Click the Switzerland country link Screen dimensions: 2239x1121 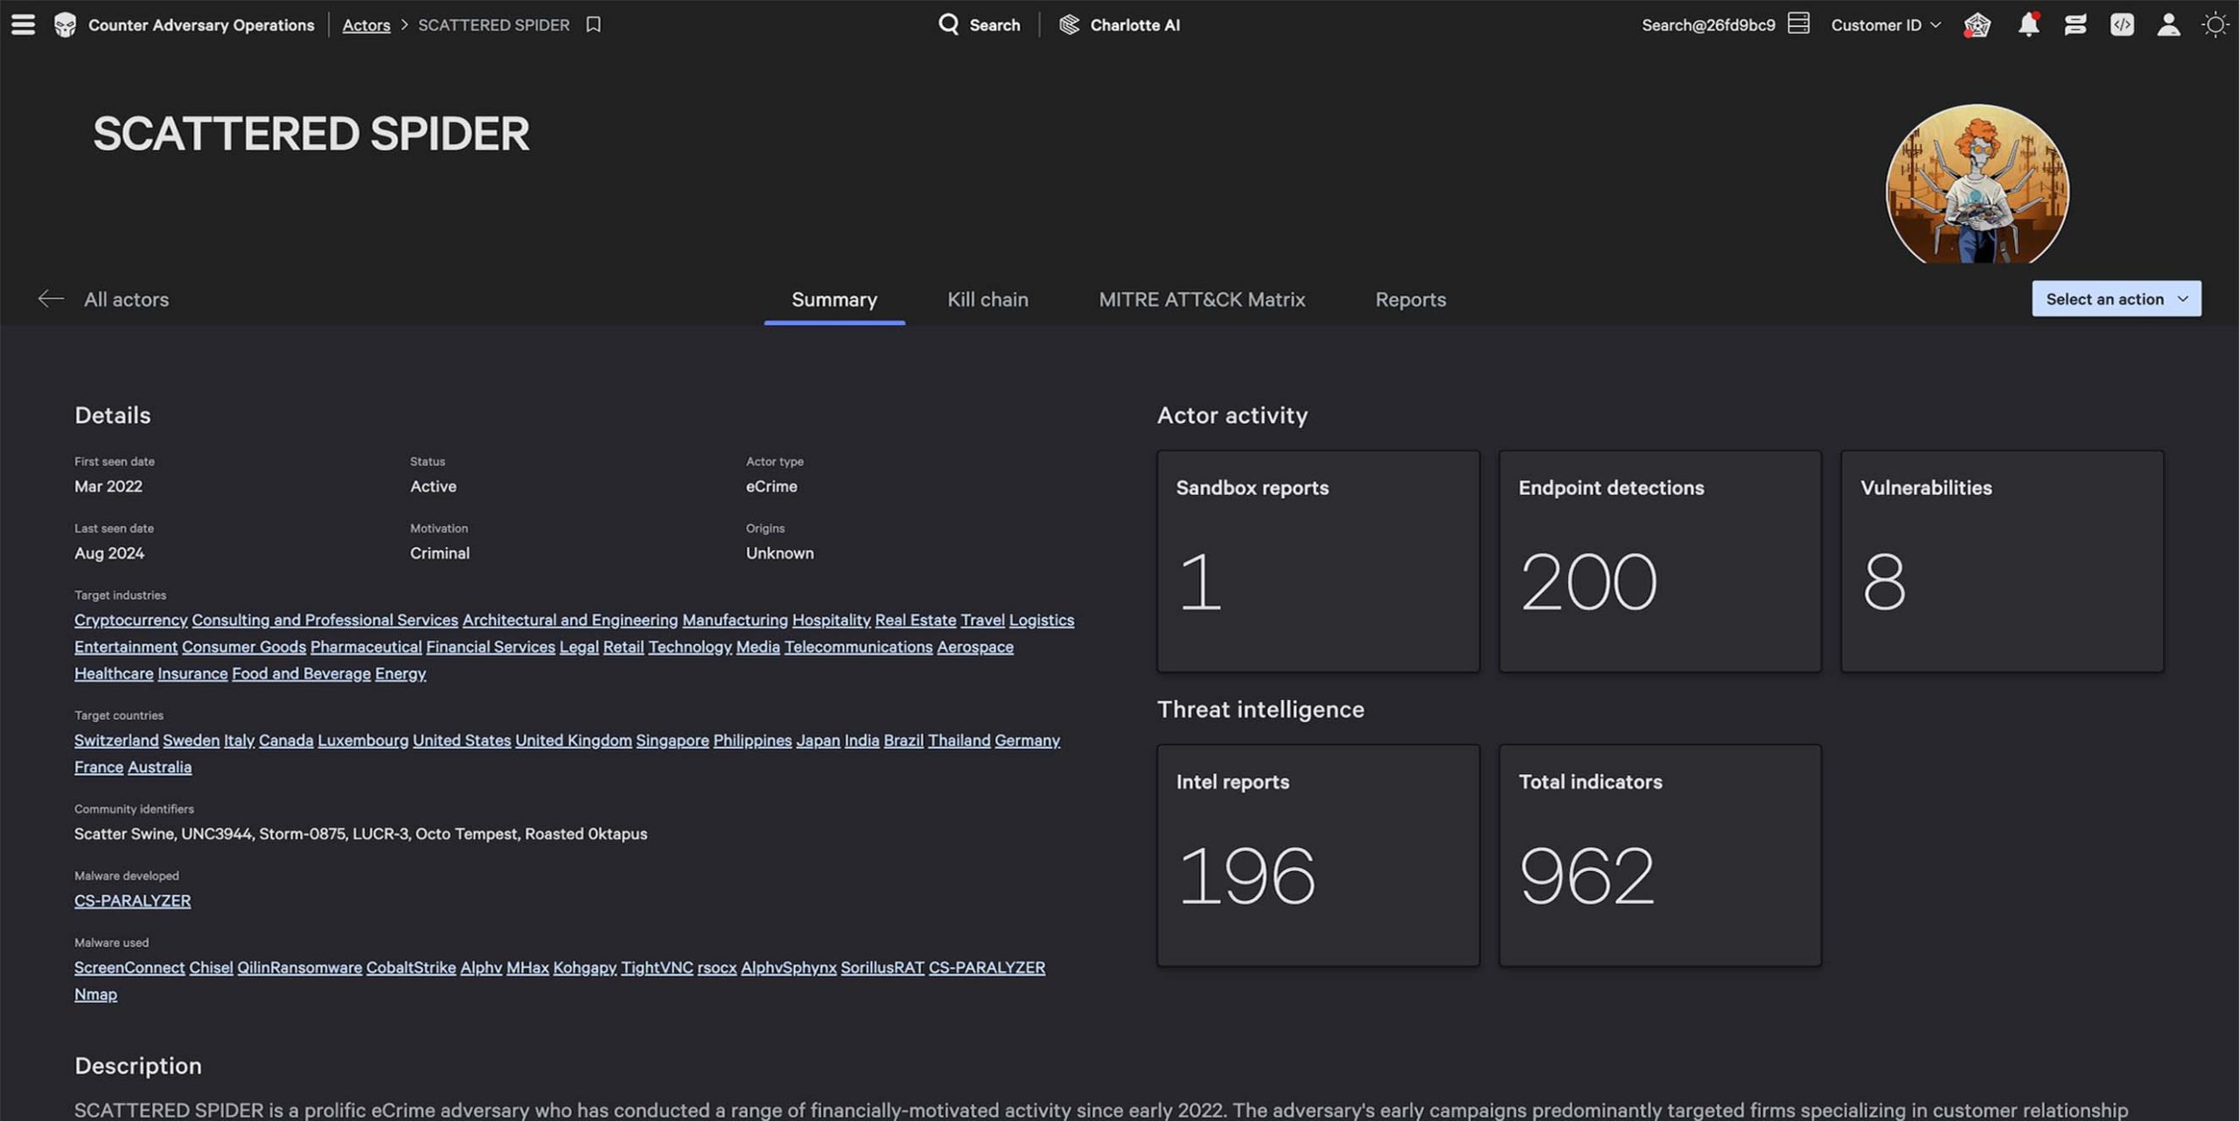(116, 741)
